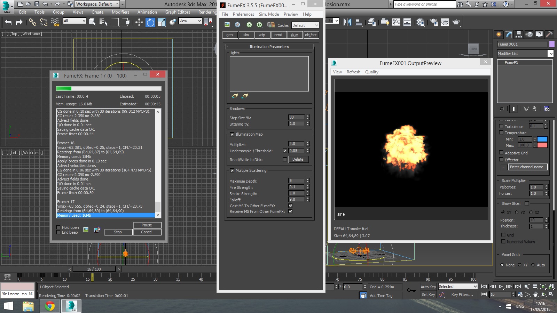Image resolution: width=557 pixels, height=313 pixels.
Task: Open the Workspace: Default dropdown
Action: click(97, 4)
